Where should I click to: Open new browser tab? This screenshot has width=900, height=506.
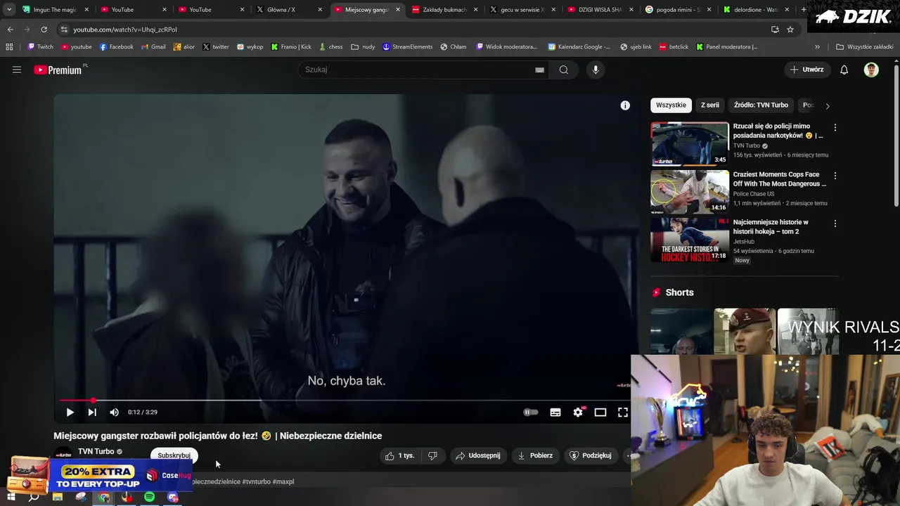click(804, 10)
